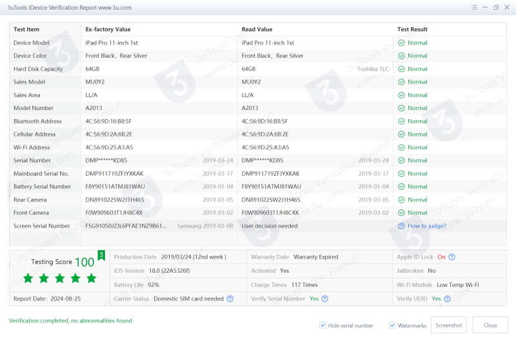Click the Close button
Viewport: 516px width, 341px height.
pos(490,326)
